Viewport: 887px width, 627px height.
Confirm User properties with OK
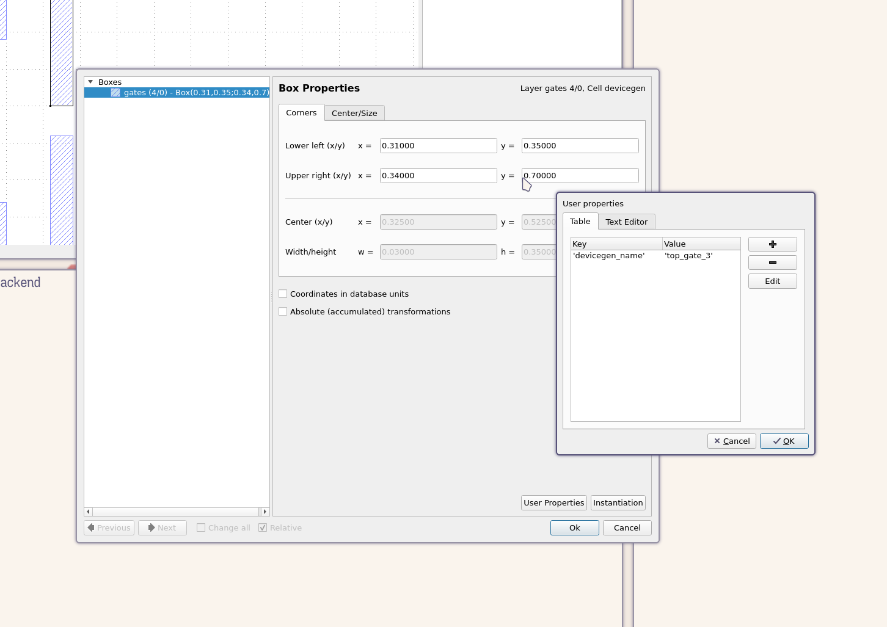click(784, 441)
